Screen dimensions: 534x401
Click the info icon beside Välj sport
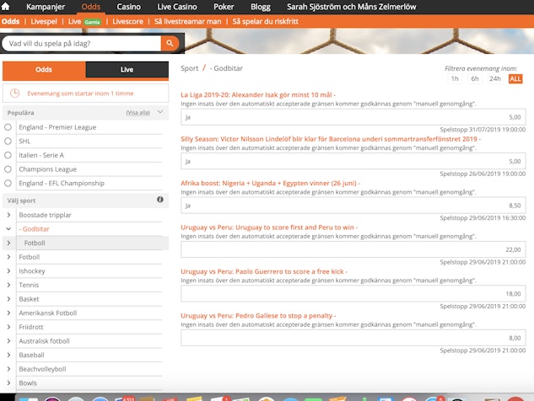click(x=160, y=200)
